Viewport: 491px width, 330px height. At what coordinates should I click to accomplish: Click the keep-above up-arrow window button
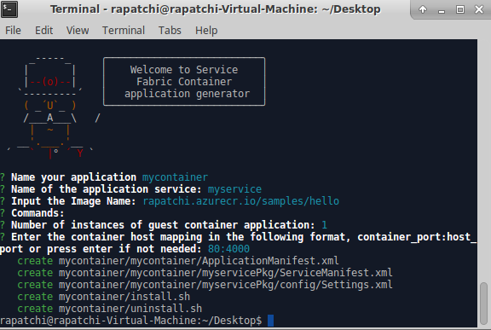click(x=423, y=9)
